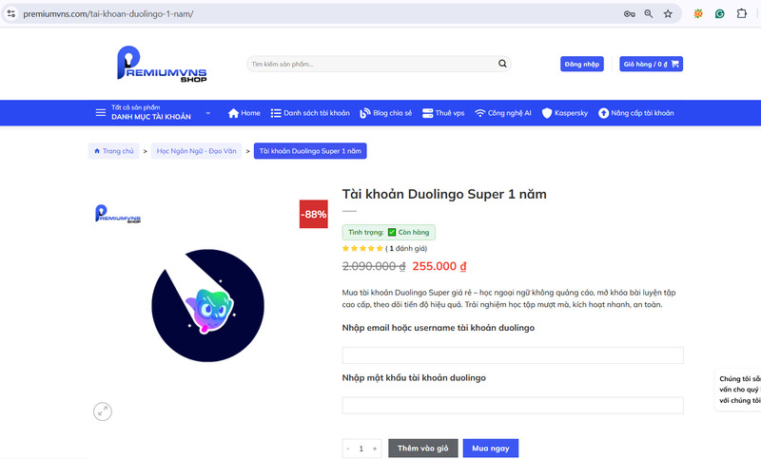
Task: Click the Duolingo Super product image
Action: pyautogui.click(x=207, y=305)
